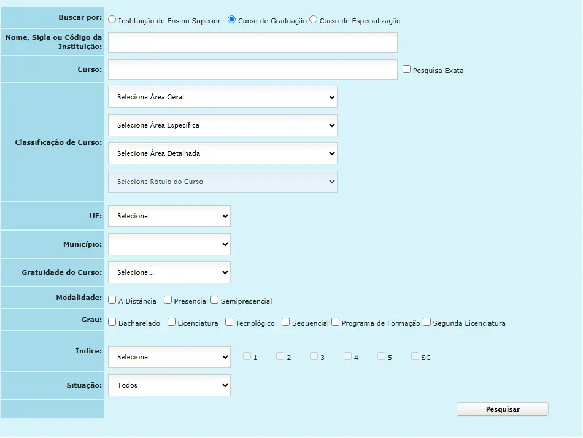This screenshot has height=438, width=583.
Task: Open Selecione Rótulo do Curso dropdown
Action: (223, 182)
